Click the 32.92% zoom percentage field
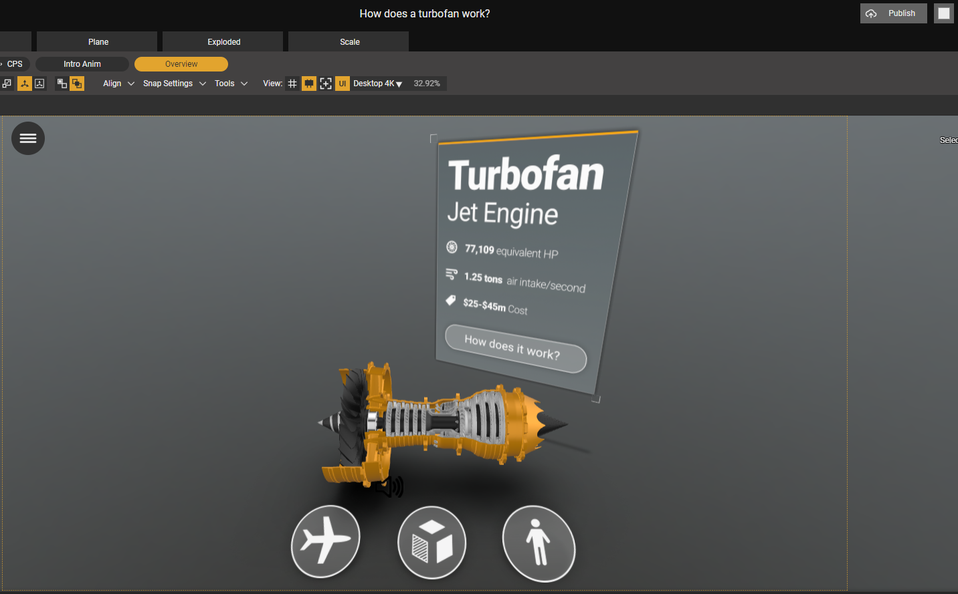Screen dimensions: 958x594 click(x=427, y=84)
